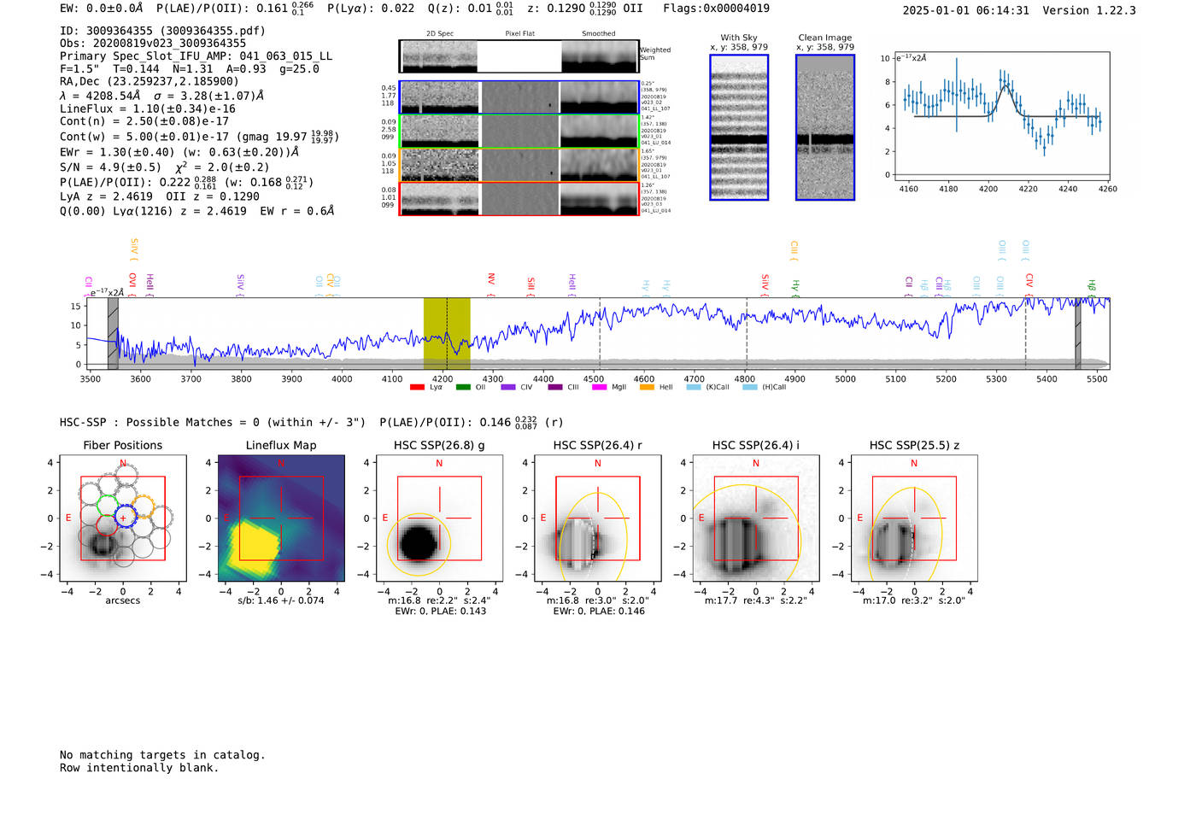The image size is (1196, 814).
Task: Select the green-bordered 2D spectrum row
Action: click(x=519, y=131)
